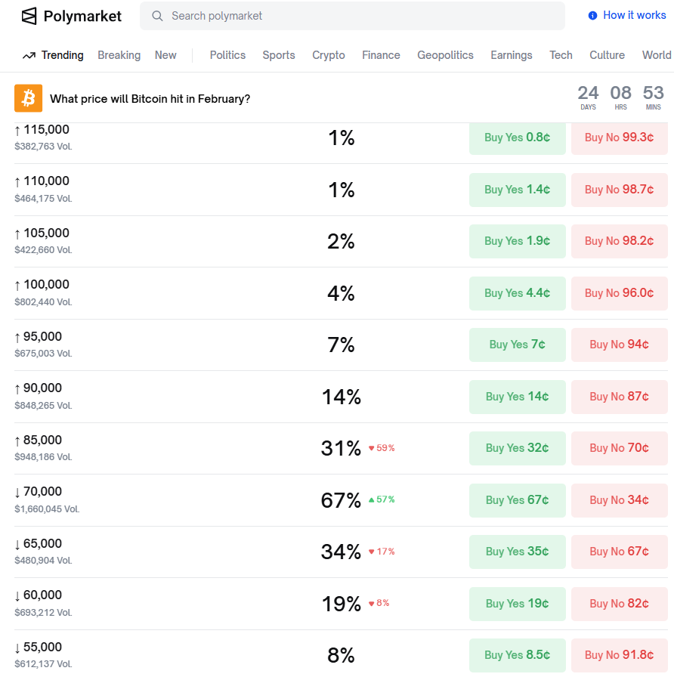
Task: Click the search magnifier icon
Action: click(x=157, y=16)
